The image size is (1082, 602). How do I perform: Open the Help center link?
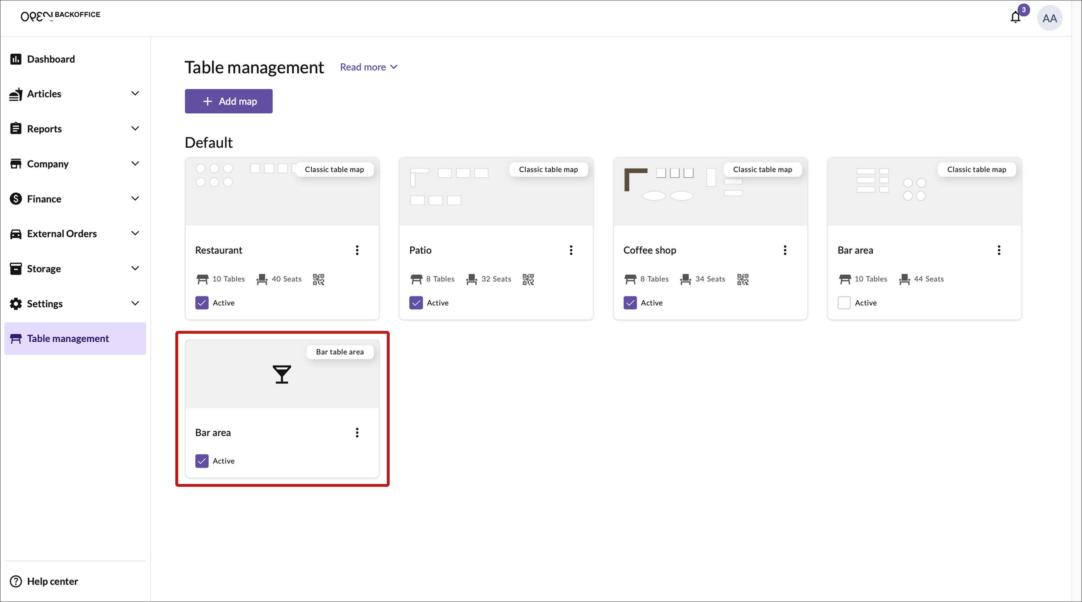tap(52, 581)
